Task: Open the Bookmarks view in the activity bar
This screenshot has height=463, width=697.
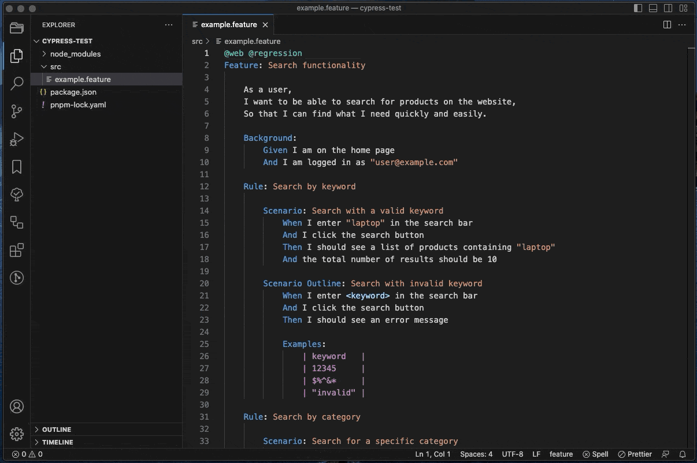Action: [x=17, y=167]
